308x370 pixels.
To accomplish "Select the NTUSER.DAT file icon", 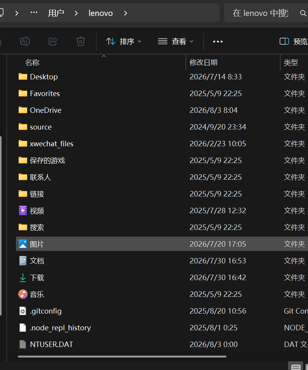I will pos(23,344).
